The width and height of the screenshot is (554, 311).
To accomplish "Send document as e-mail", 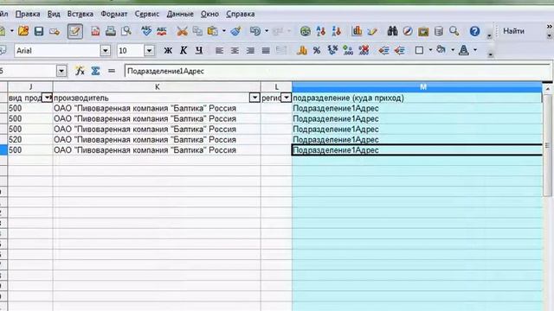I will 55,31.
